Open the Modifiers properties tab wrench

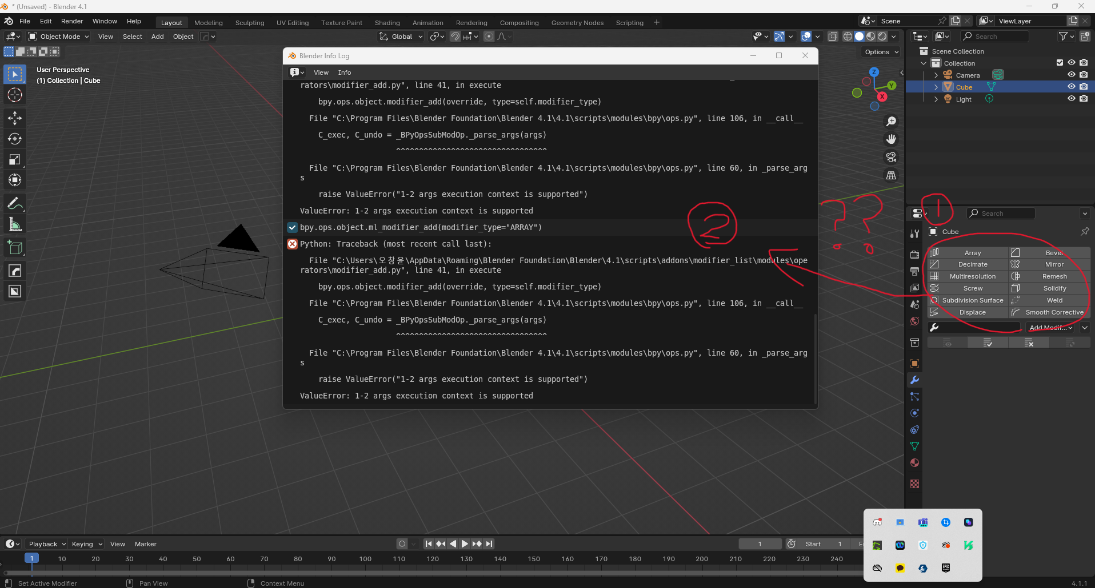[x=914, y=380]
